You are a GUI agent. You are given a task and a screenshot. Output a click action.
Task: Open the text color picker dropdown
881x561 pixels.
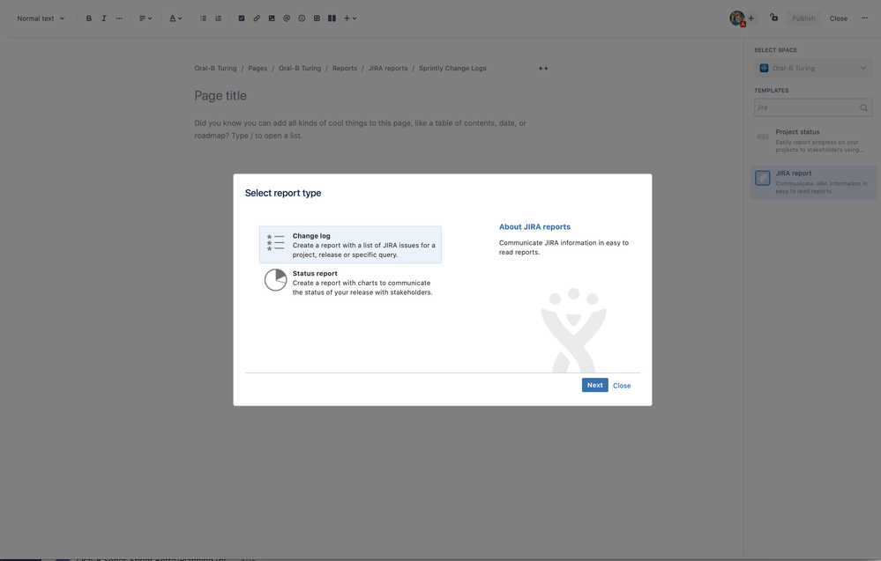(175, 18)
